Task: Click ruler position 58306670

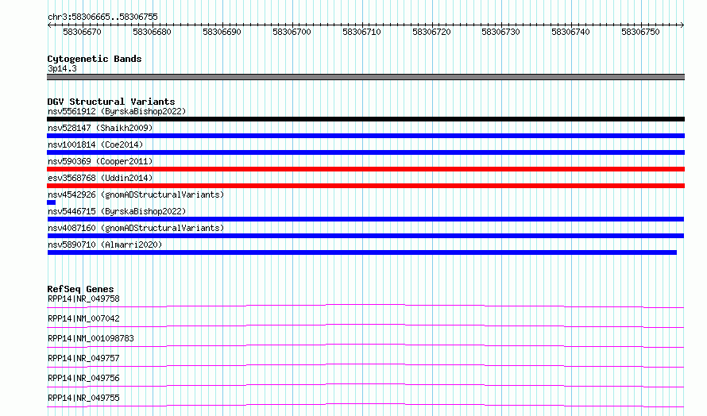Action: (82, 32)
